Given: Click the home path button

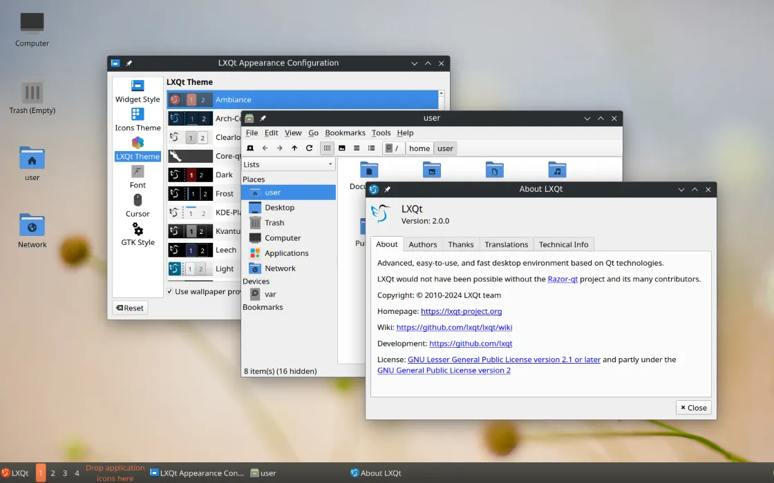Looking at the screenshot, I should pyautogui.click(x=419, y=148).
